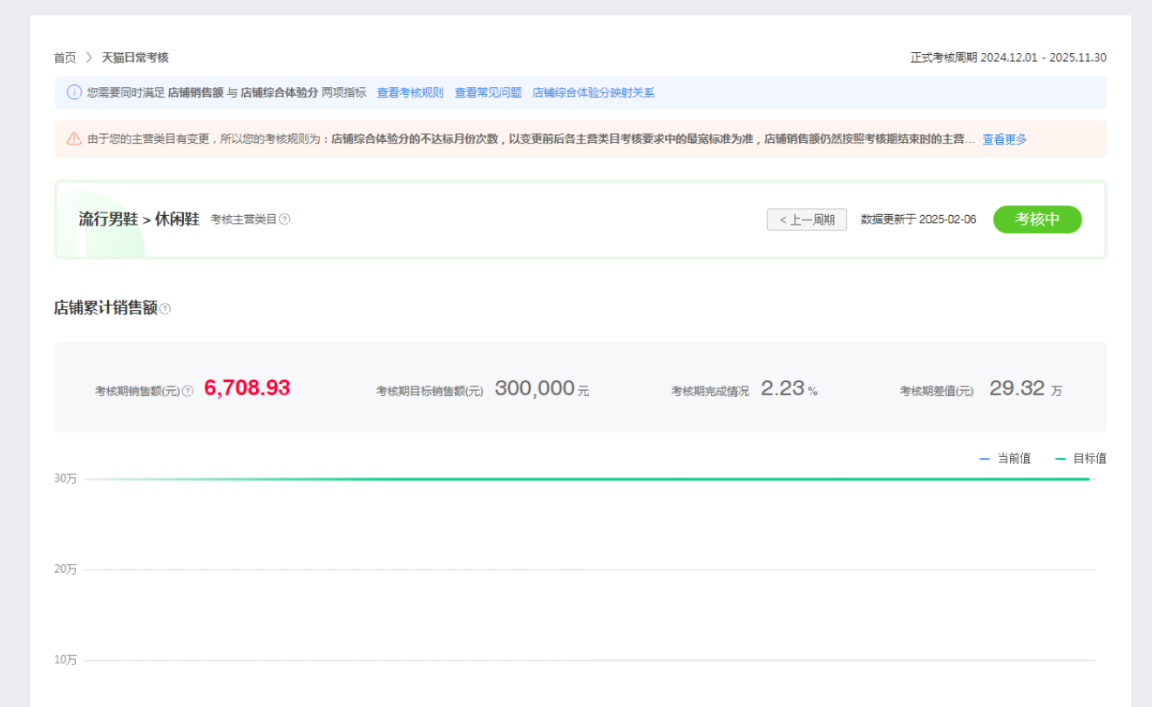
Task: Click the breadcrumb chevron separator after 首页
Action: tap(89, 57)
